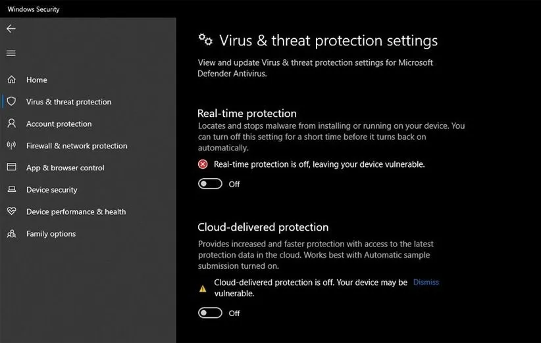The image size is (541, 343).
Task: Click the yellow warning triangle icon
Action: (203, 288)
